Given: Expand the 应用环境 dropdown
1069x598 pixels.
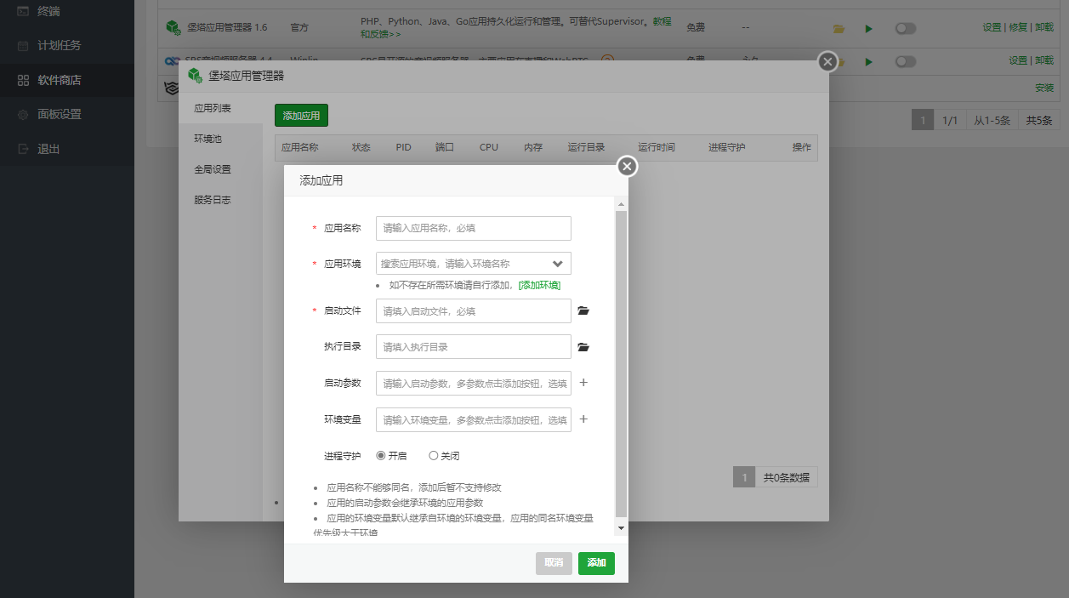Looking at the screenshot, I should [x=558, y=264].
